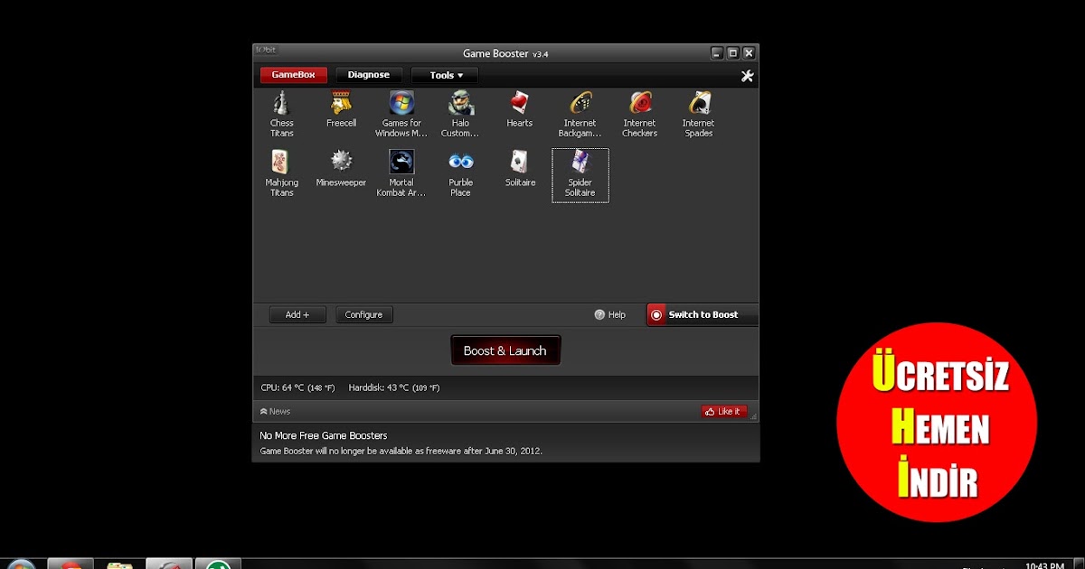The image size is (1085, 569).
Task: Click the Harddisk: 43 °C temperature reading
Action: click(x=394, y=387)
